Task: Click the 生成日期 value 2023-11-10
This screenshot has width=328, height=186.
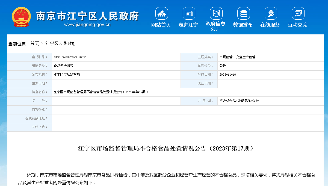Action: [227, 75]
